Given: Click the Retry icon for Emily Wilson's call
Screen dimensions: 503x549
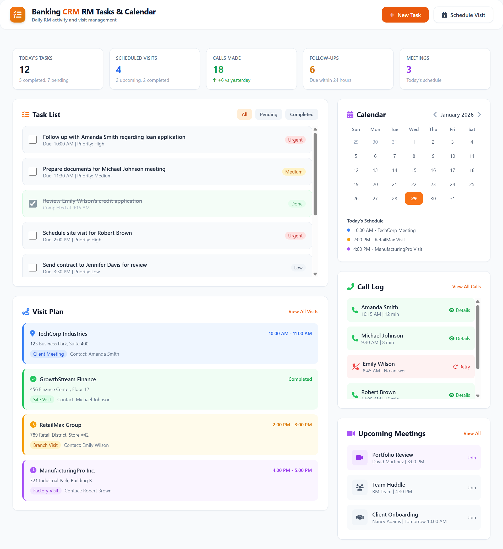Looking at the screenshot, I should pos(455,367).
